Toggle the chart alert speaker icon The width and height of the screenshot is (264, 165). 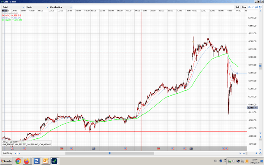click(x=256, y=7)
